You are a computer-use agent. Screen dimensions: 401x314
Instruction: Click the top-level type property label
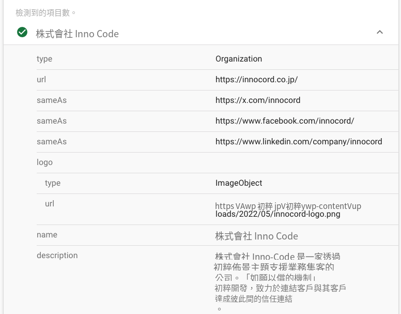pos(44,59)
